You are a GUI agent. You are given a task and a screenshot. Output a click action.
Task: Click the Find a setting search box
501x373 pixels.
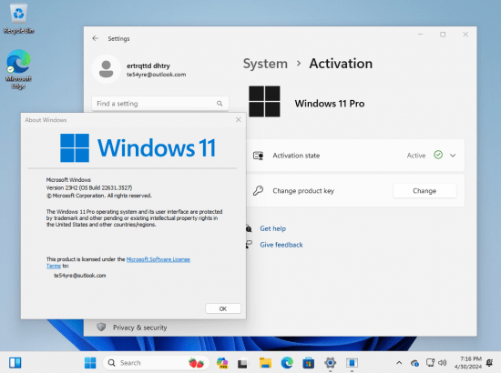[160, 104]
